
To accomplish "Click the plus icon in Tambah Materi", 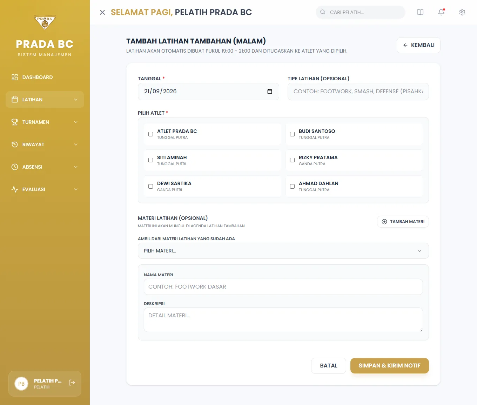I will [x=384, y=222].
